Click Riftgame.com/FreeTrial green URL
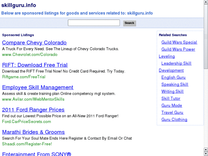The width and height of the screenshot is (208, 156). 24,77
